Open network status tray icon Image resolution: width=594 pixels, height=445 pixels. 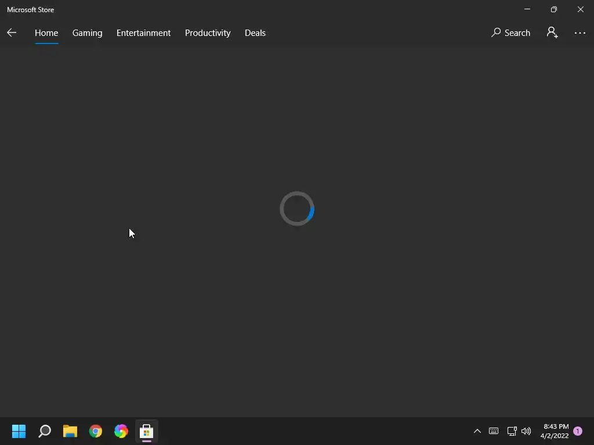point(512,431)
